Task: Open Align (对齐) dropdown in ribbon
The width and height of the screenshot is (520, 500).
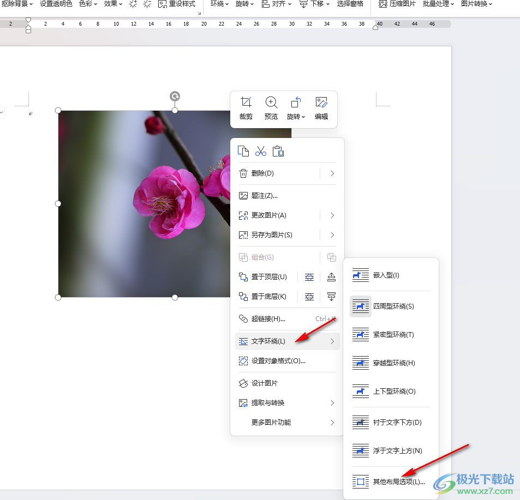Action: click(x=277, y=4)
